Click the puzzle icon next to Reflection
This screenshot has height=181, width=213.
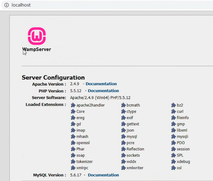(x=123, y=149)
